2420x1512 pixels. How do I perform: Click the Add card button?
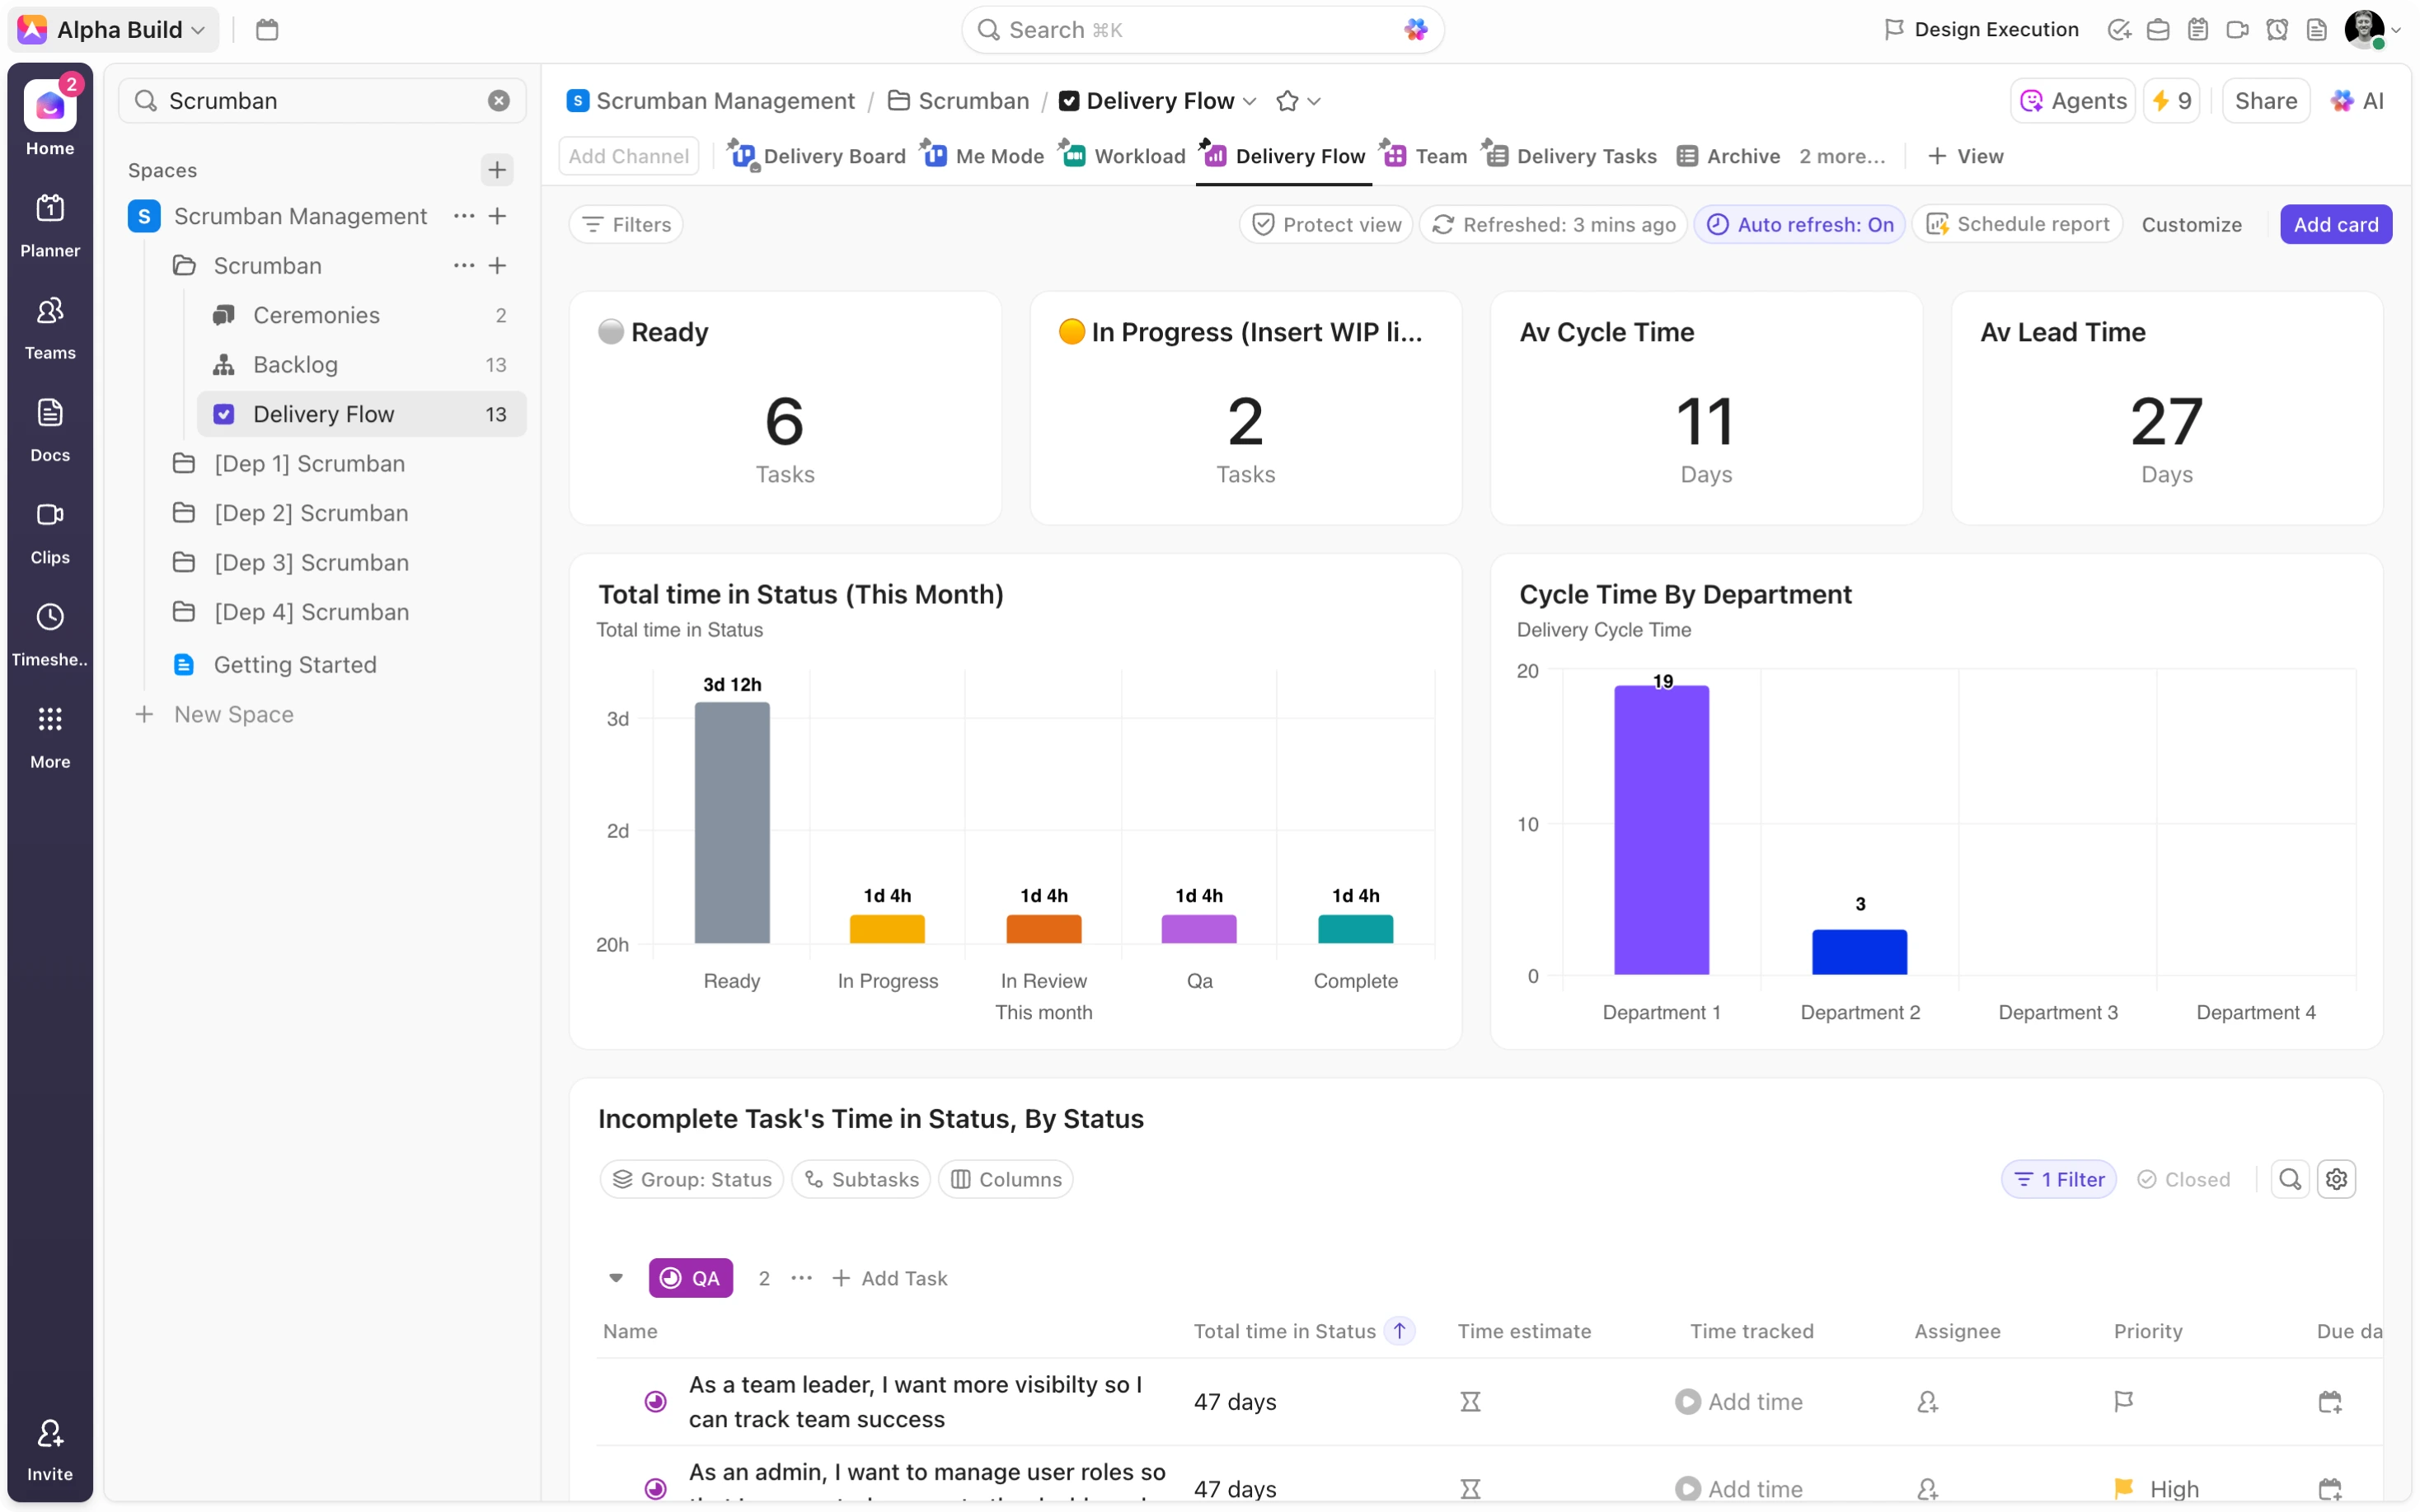point(2336,224)
